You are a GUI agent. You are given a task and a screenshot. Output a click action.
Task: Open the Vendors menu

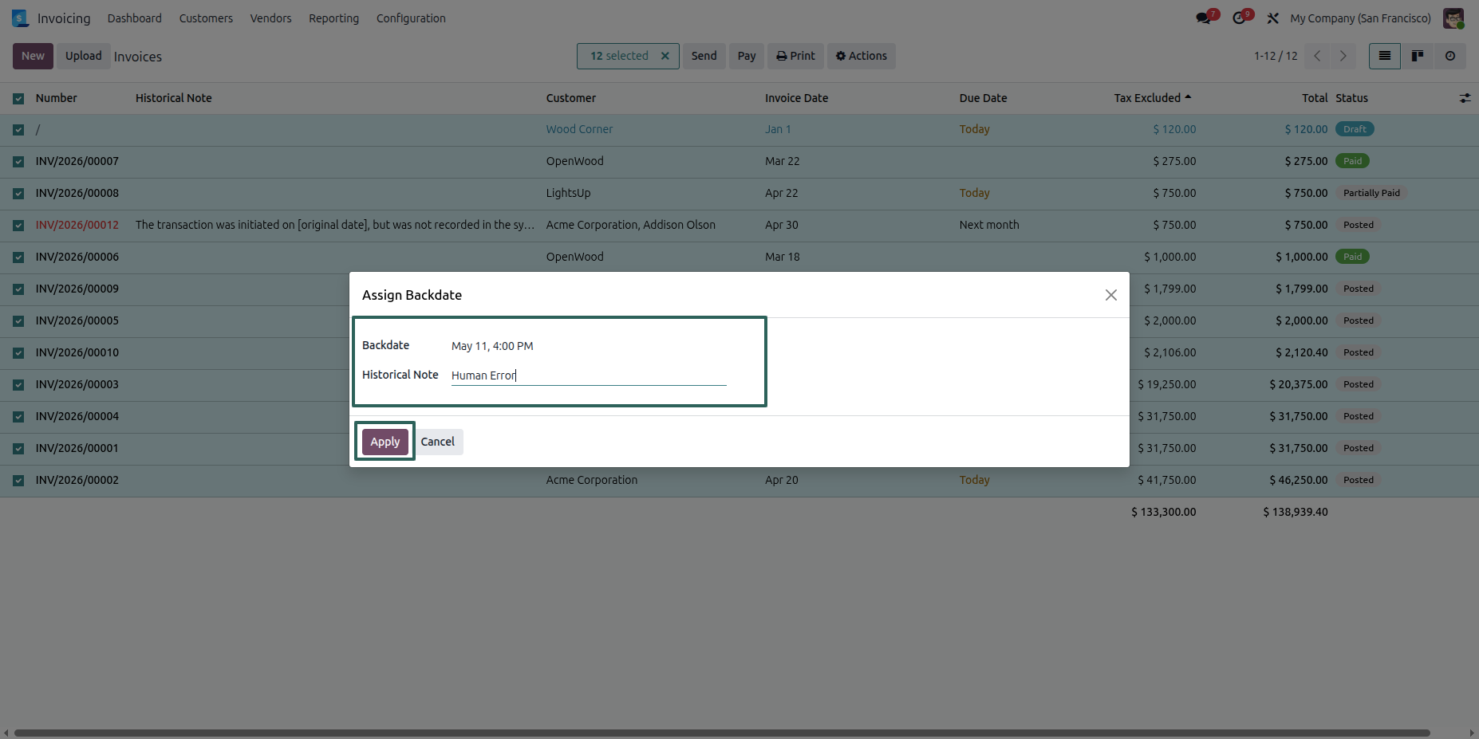click(x=270, y=18)
